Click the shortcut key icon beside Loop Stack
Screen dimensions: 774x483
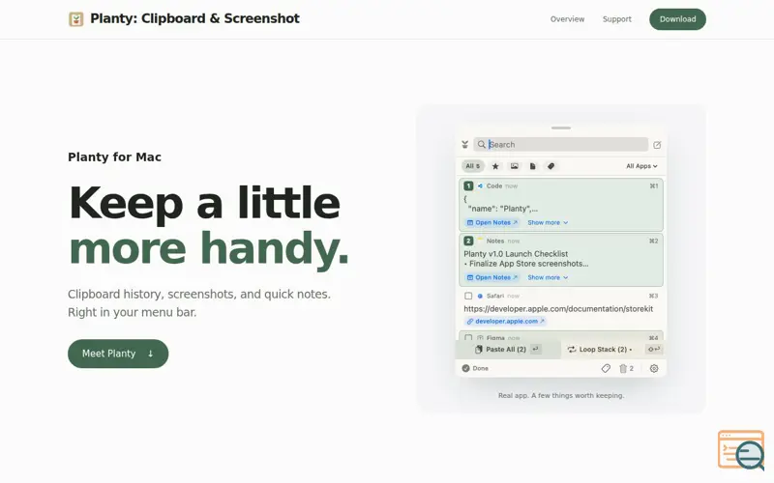coord(654,349)
